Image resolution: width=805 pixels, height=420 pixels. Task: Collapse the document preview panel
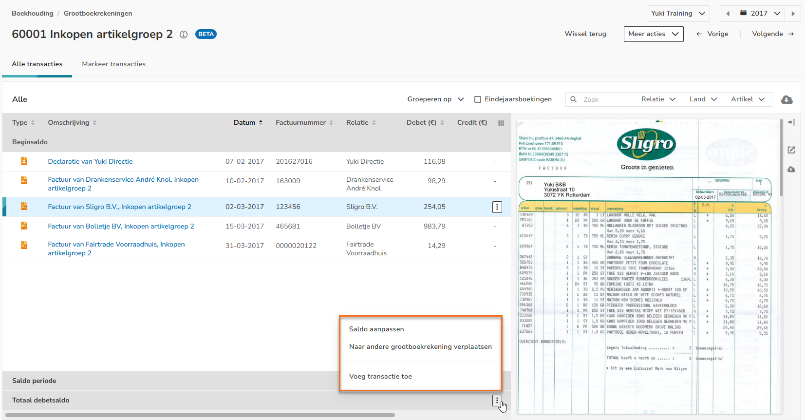point(791,122)
